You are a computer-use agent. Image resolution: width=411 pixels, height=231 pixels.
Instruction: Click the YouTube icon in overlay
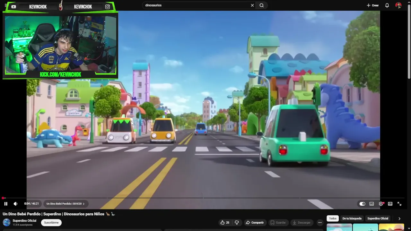[x=13, y=6]
